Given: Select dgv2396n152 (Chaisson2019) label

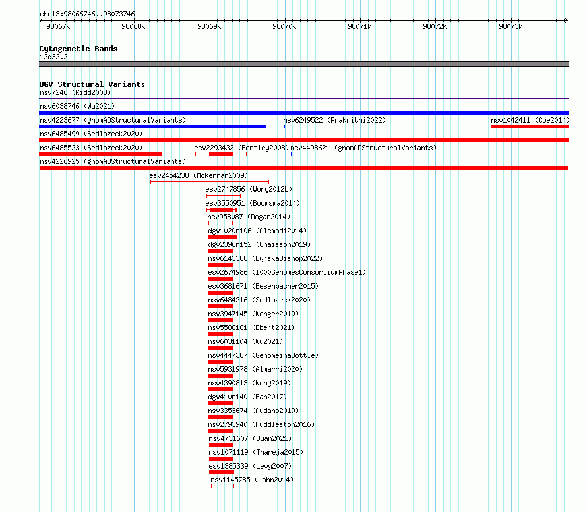Looking at the screenshot, I should 259,244.
